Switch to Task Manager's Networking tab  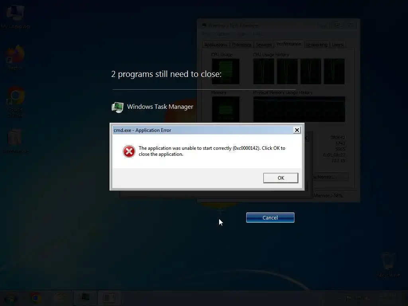pyautogui.click(x=316, y=45)
